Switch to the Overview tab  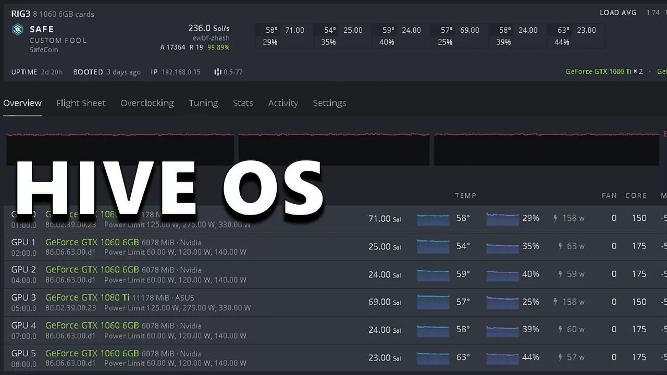click(x=22, y=103)
